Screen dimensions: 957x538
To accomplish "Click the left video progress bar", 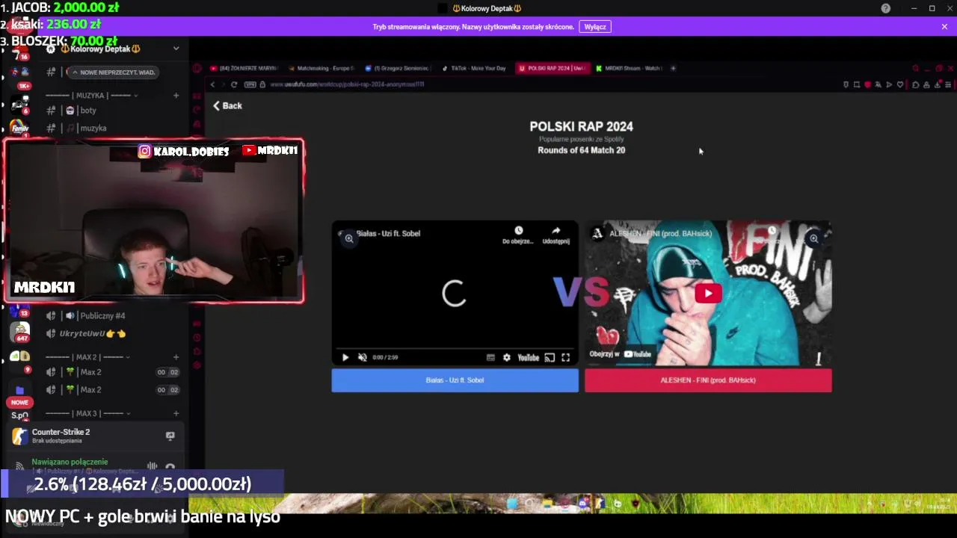I will [455, 347].
